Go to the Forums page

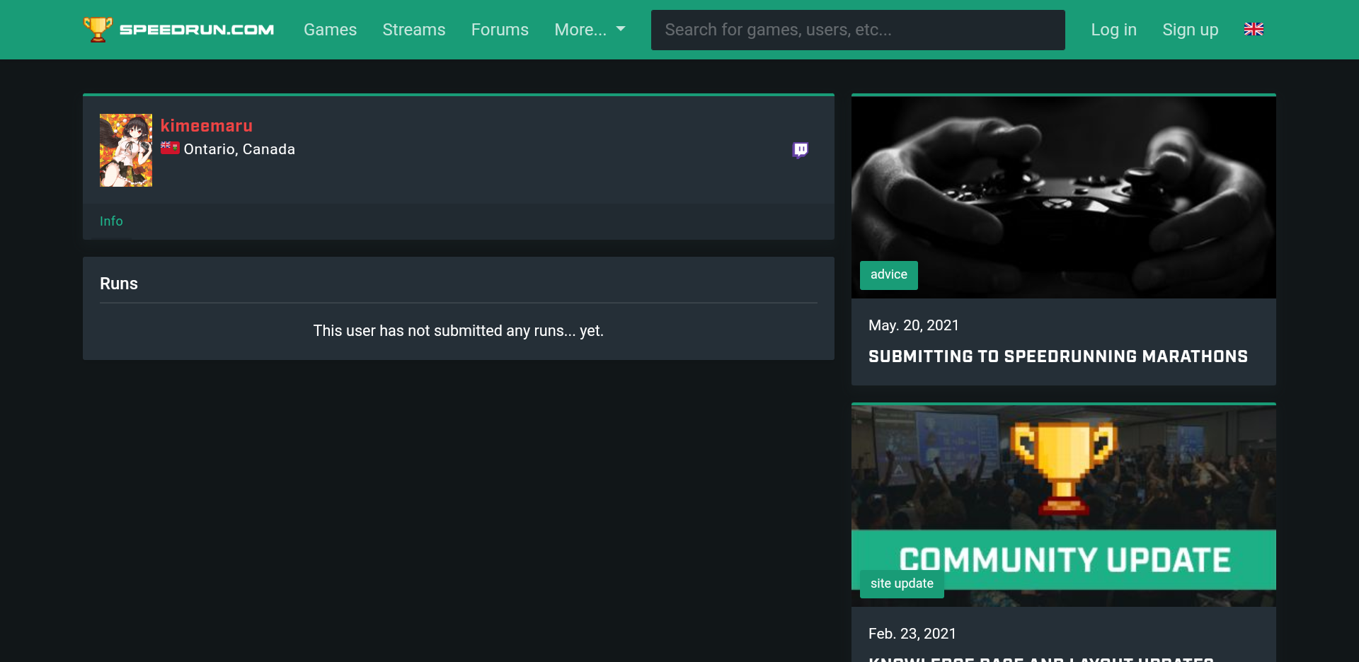click(x=500, y=30)
